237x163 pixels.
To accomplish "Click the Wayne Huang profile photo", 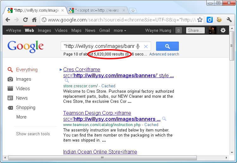I will pos(213,30).
